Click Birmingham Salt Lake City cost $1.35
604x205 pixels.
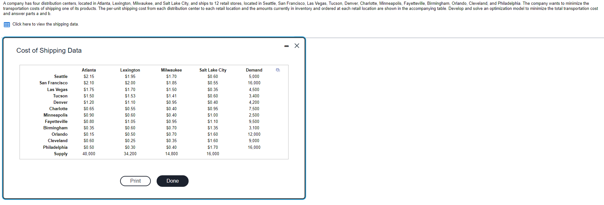point(213,128)
